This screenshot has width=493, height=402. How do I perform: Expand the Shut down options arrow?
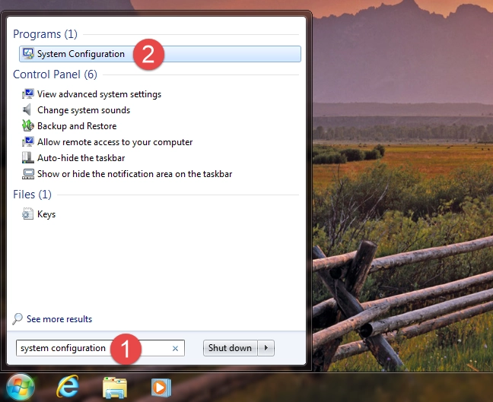[266, 348]
